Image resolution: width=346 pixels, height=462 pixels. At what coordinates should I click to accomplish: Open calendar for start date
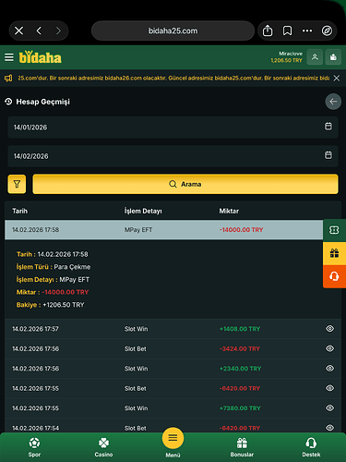coord(328,127)
